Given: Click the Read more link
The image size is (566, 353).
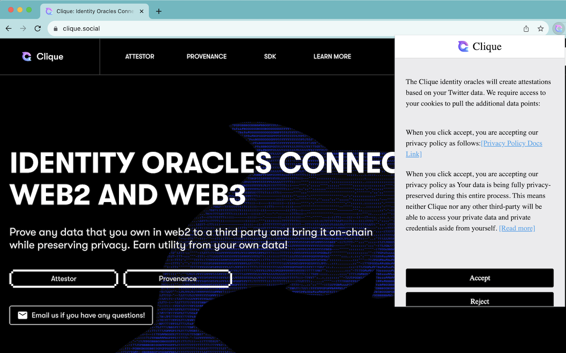Looking at the screenshot, I should click(516, 228).
